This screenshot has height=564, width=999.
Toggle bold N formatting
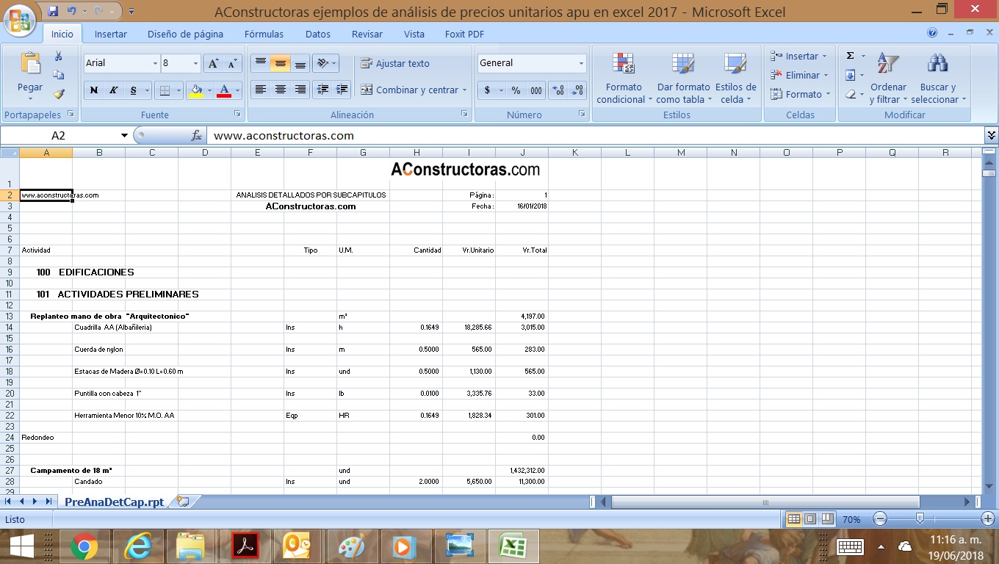[x=93, y=90]
